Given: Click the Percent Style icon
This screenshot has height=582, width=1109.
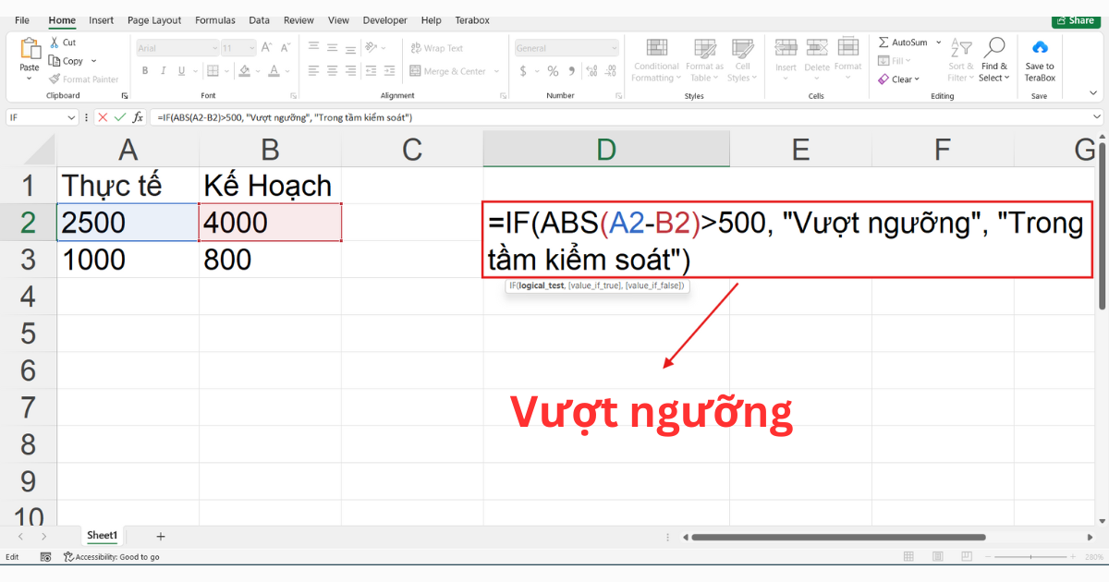Looking at the screenshot, I should pyautogui.click(x=551, y=69).
